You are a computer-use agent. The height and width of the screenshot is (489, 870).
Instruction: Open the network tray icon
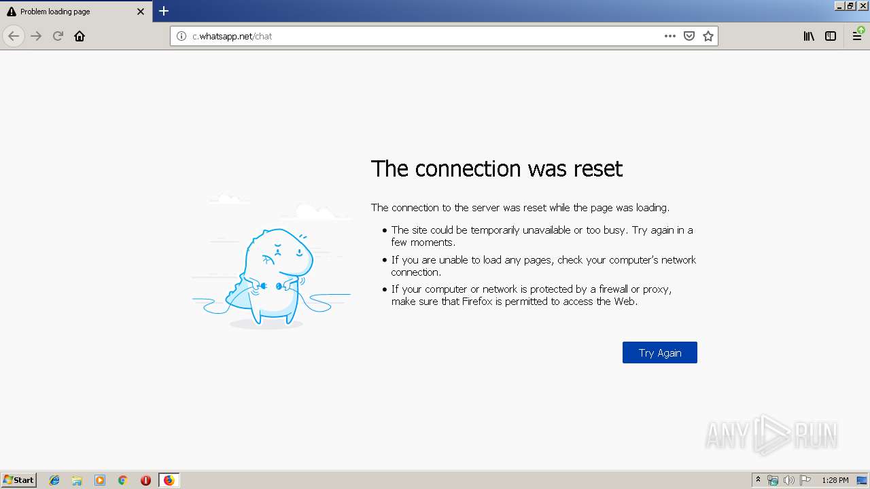[773, 480]
